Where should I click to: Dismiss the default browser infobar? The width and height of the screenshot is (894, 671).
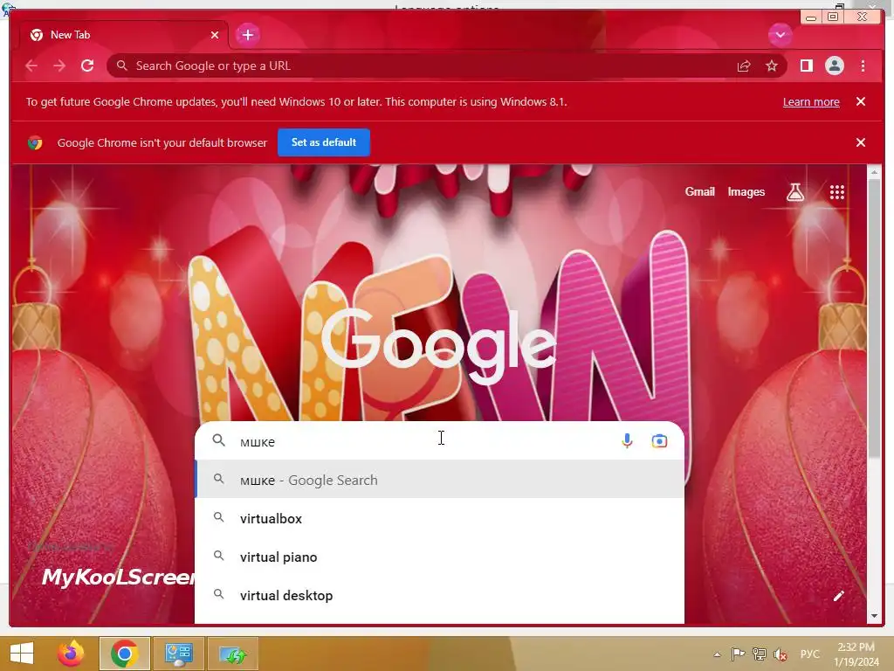(861, 142)
